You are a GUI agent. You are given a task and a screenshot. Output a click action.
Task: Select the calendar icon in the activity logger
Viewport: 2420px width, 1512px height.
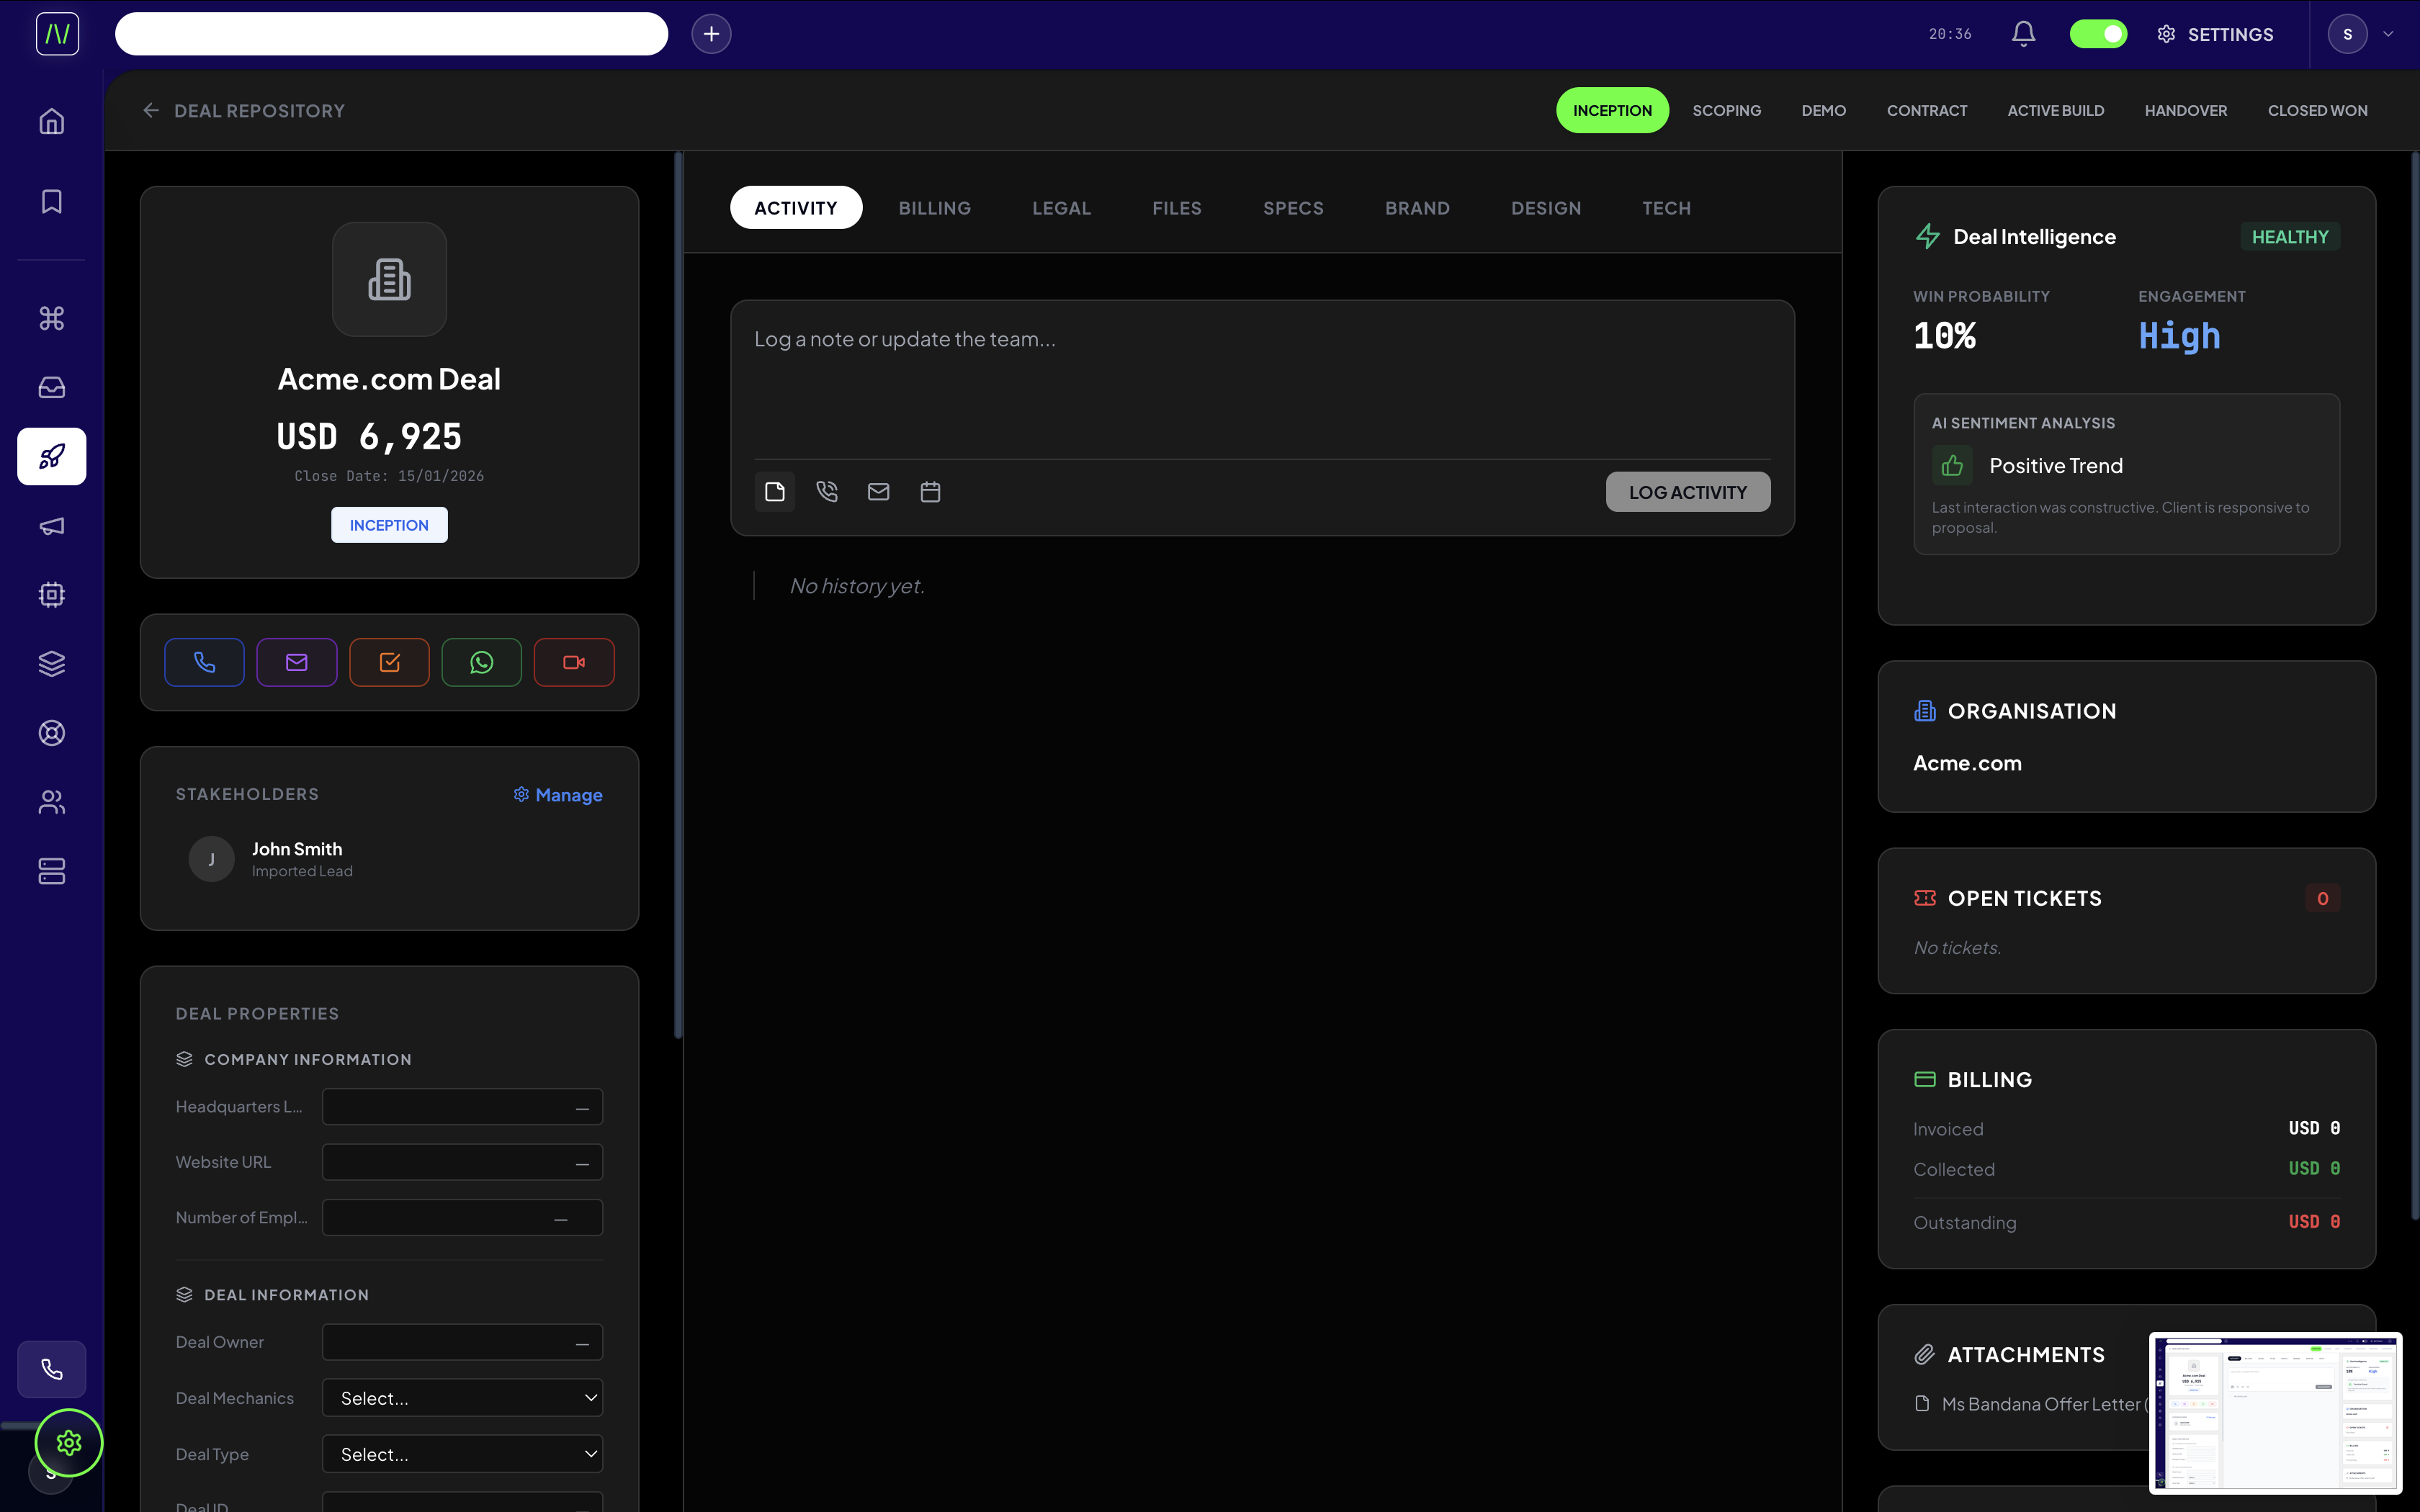(930, 491)
